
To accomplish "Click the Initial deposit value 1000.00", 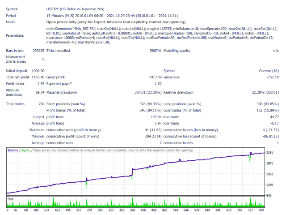I will click(x=38, y=71).
